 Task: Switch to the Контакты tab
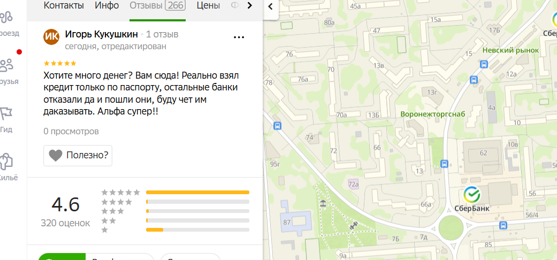pos(64,6)
